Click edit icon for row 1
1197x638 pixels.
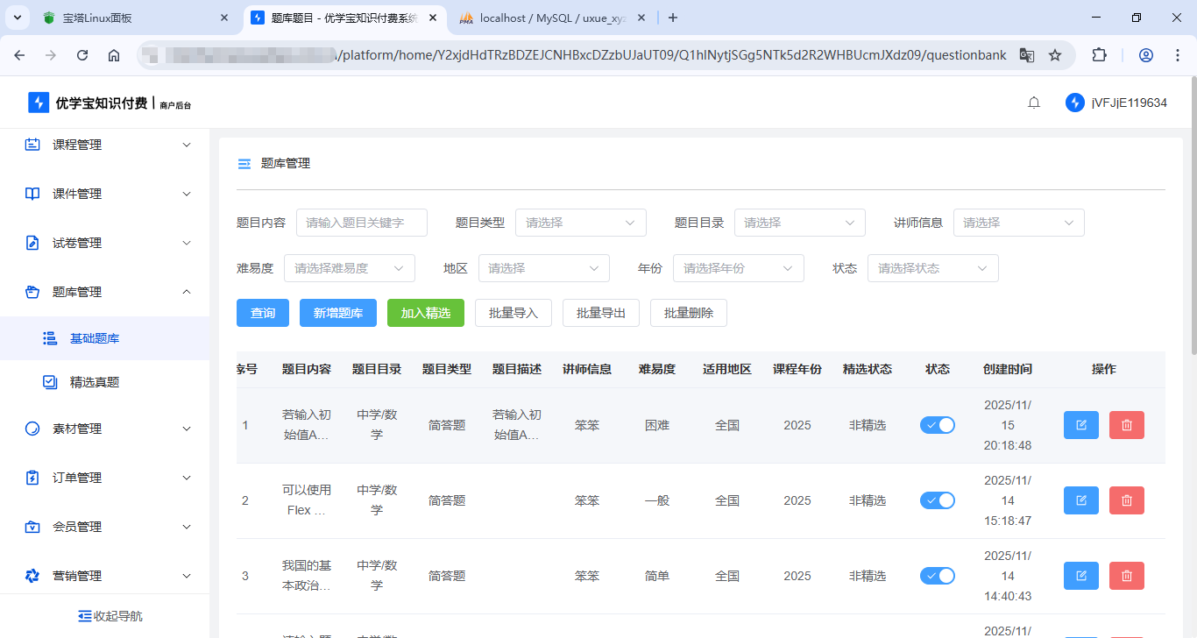click(x=1080, y=425)
